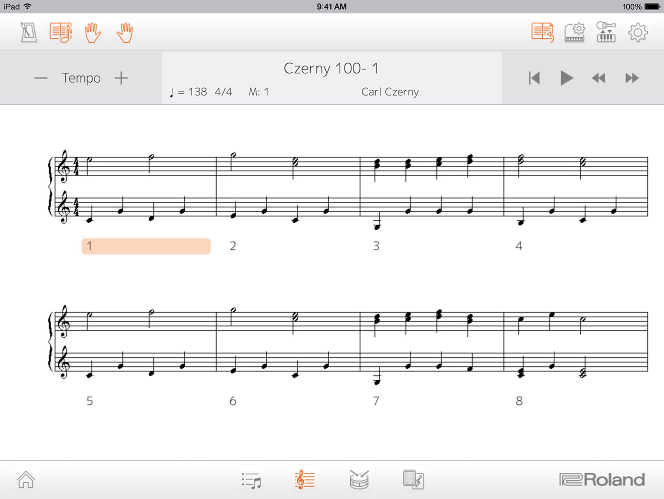Toggle the right hand part icon

click(x=124, y=33)
